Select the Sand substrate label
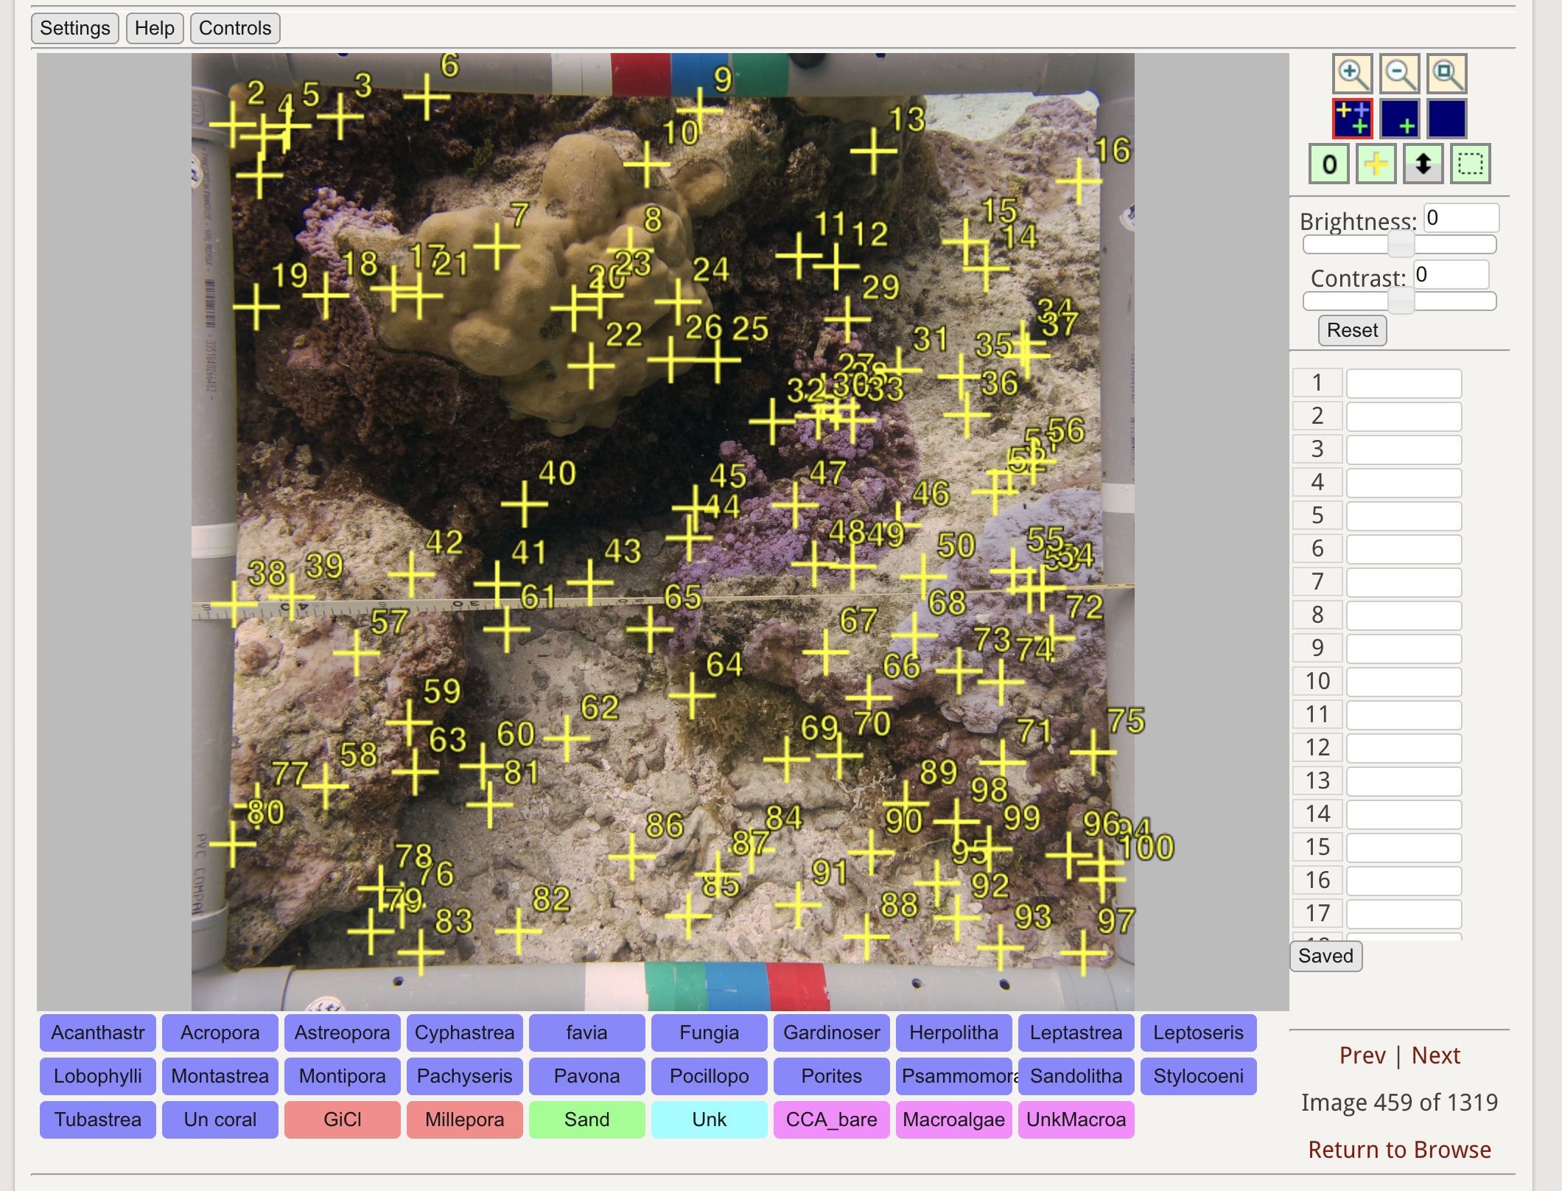The image size is (1562, 1191). coord(586,1120)
